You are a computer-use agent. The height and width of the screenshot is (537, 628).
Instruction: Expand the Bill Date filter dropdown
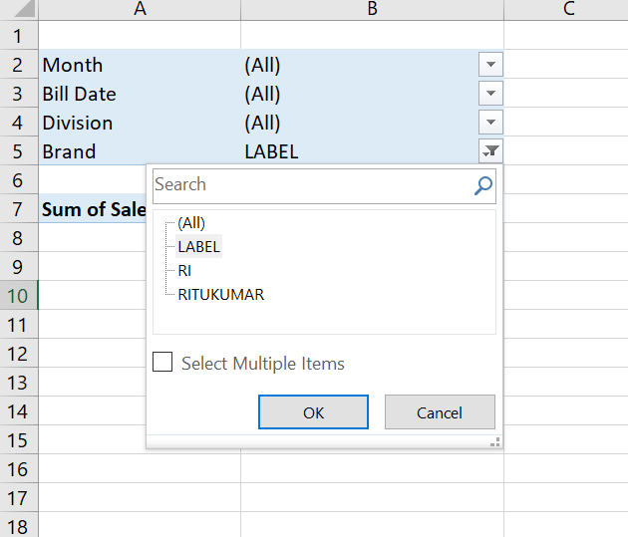[490, 94]
